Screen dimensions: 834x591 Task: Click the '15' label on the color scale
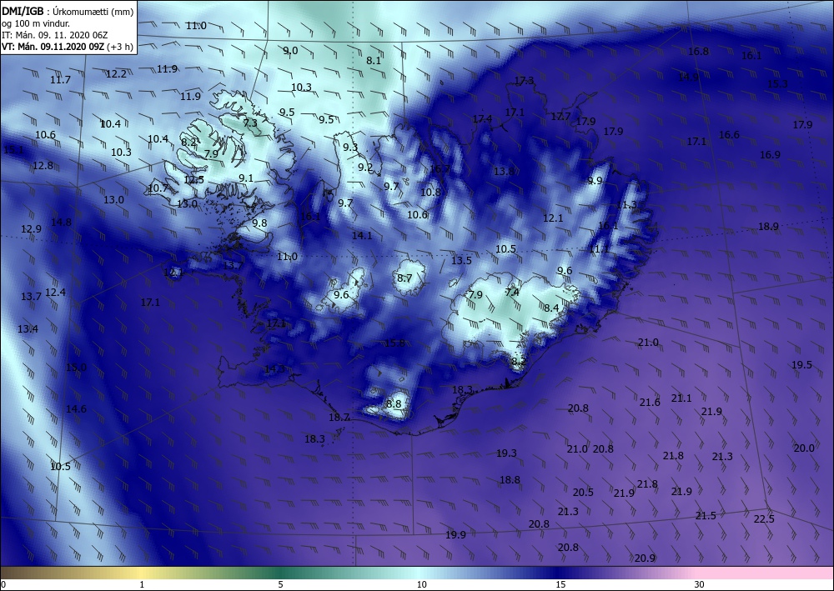[x=560, y=584]
